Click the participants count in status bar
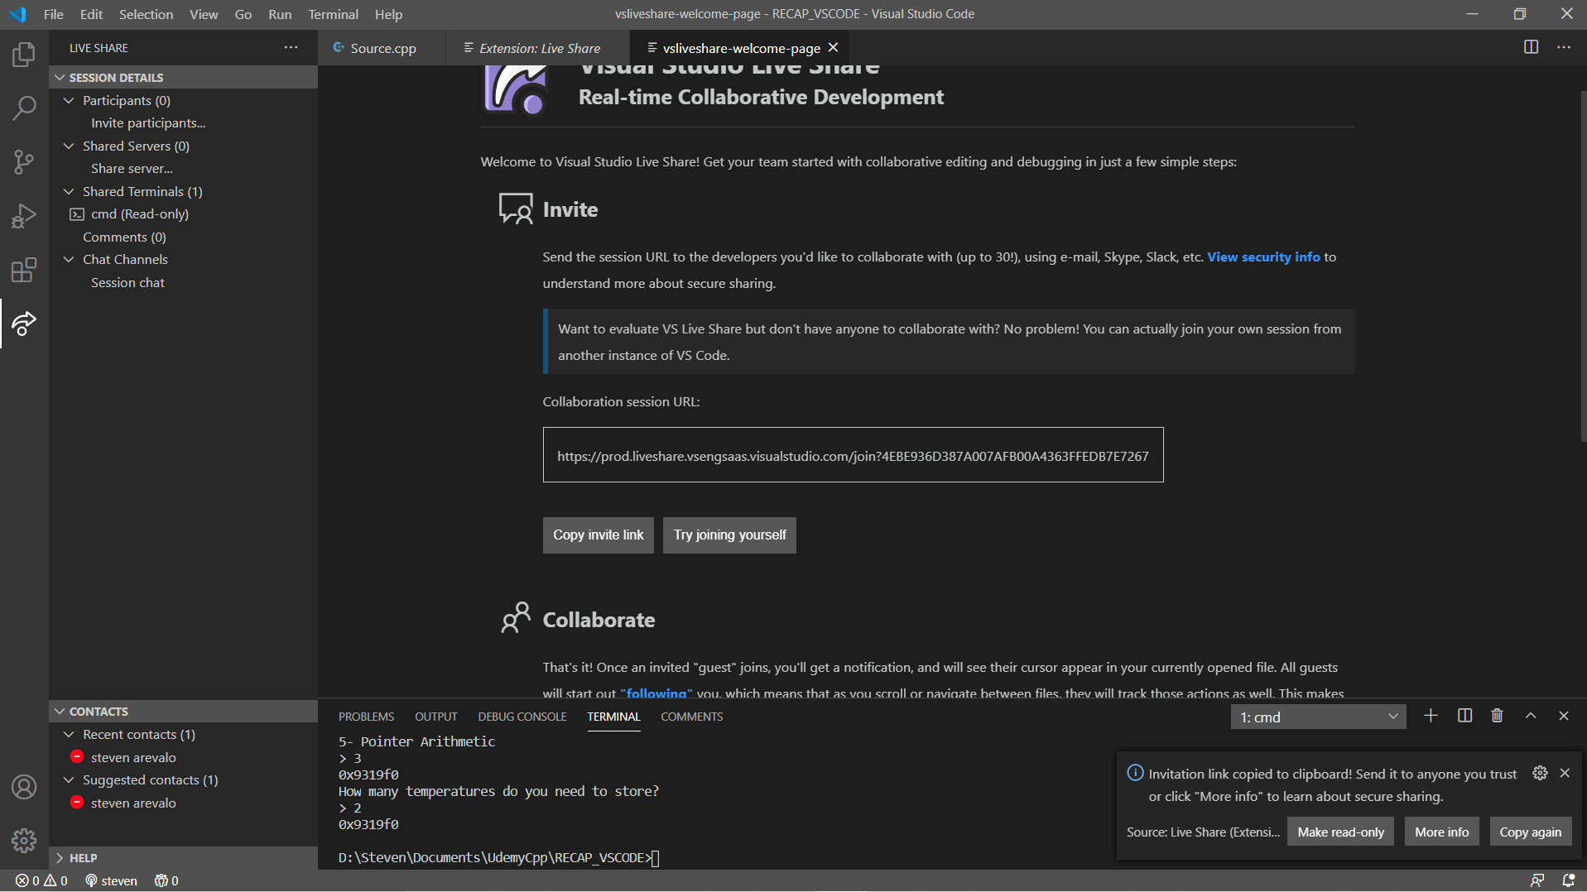 point(166,881)
